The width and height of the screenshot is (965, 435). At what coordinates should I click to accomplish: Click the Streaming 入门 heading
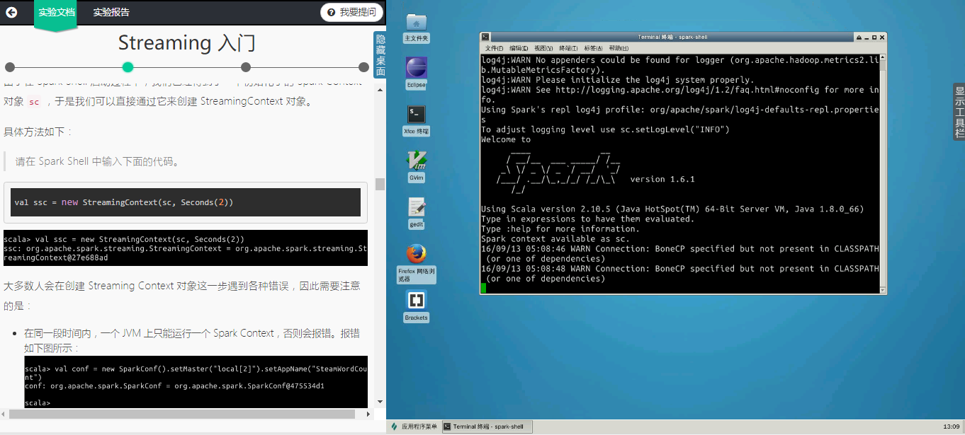pos(186,43)
